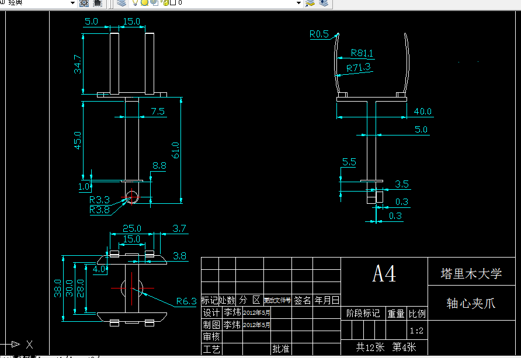Toggle layer 0 viewport freeze icon

coord(154,3)
